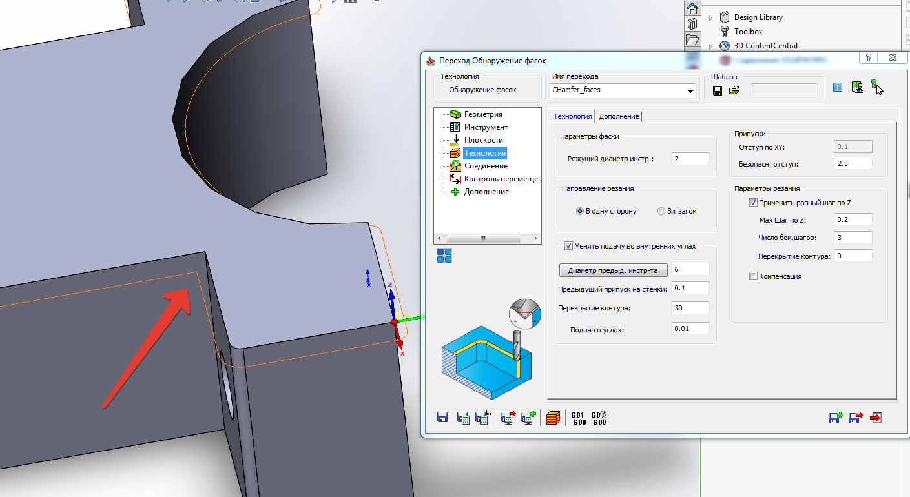This screenshot has width=910, height=497.
Task: Toggle the four blue squares view icon
Action: 444,256
